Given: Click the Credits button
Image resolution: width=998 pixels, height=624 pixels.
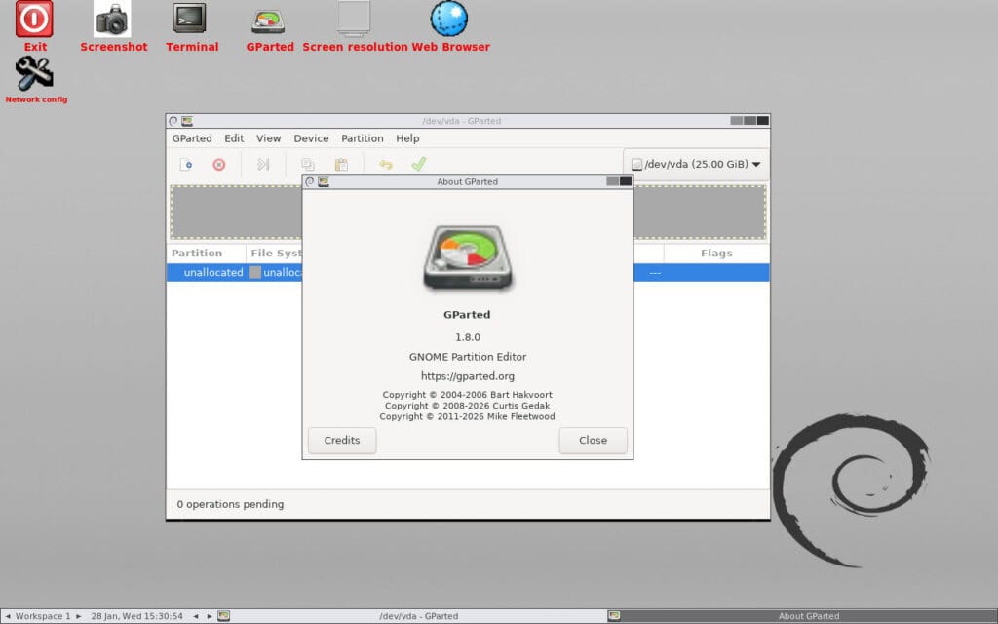Looking at the screenshot, I should [341, 441].
